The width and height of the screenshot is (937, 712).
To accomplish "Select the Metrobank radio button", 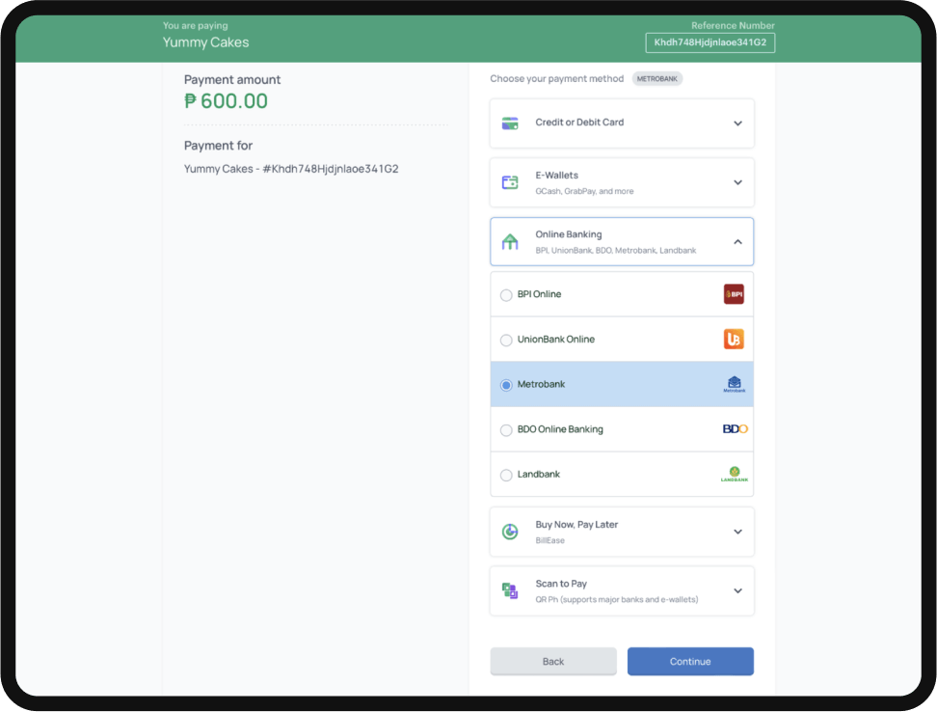I will 506,385.
